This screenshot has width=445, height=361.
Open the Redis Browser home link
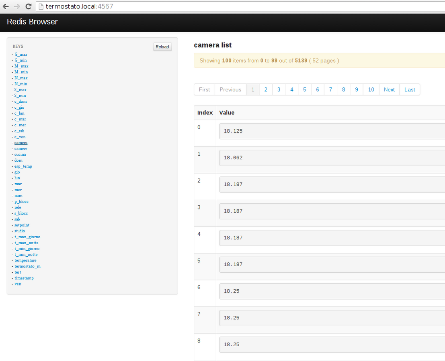coord(32,22)
